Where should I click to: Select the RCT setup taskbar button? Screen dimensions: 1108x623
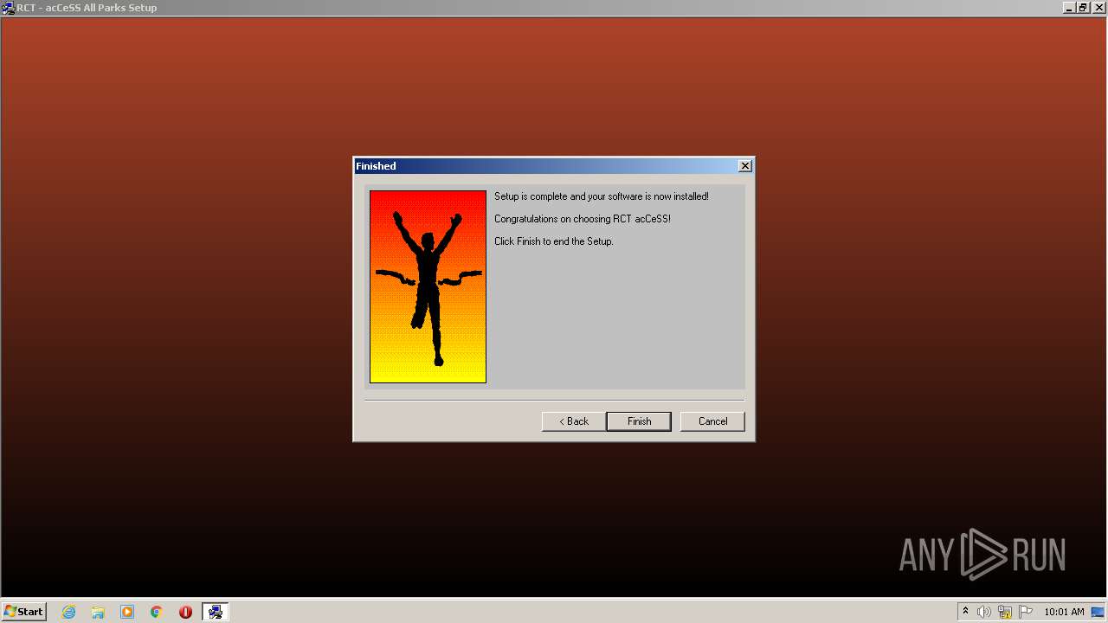(216, 612)
